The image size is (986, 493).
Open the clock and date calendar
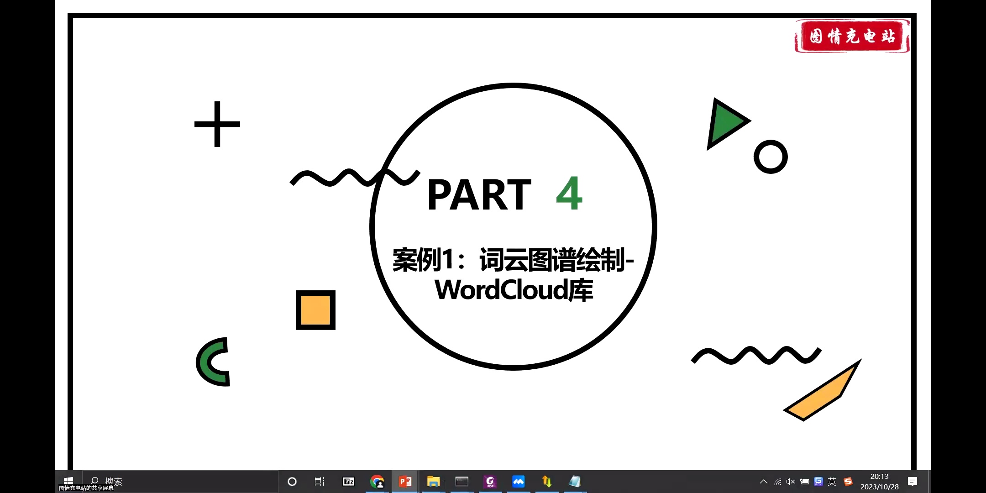(x=879, y=482)
